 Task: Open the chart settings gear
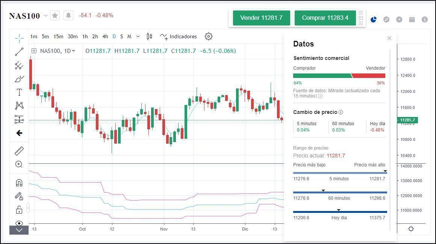pyautogui.click(x=209, y=36)
